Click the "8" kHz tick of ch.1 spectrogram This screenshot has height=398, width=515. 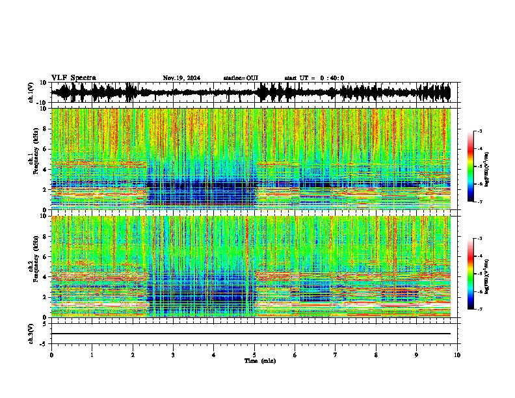click(45, 129)
